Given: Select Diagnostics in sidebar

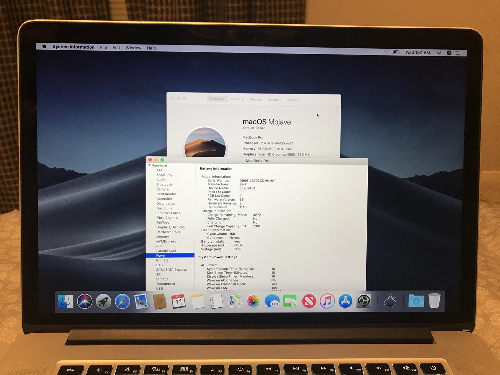Looking at the screenshot, I should point(166,203).
